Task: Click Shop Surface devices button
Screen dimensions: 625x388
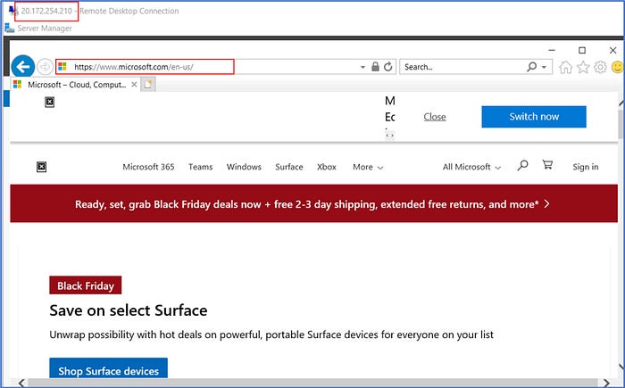Action: pos(108,368)
